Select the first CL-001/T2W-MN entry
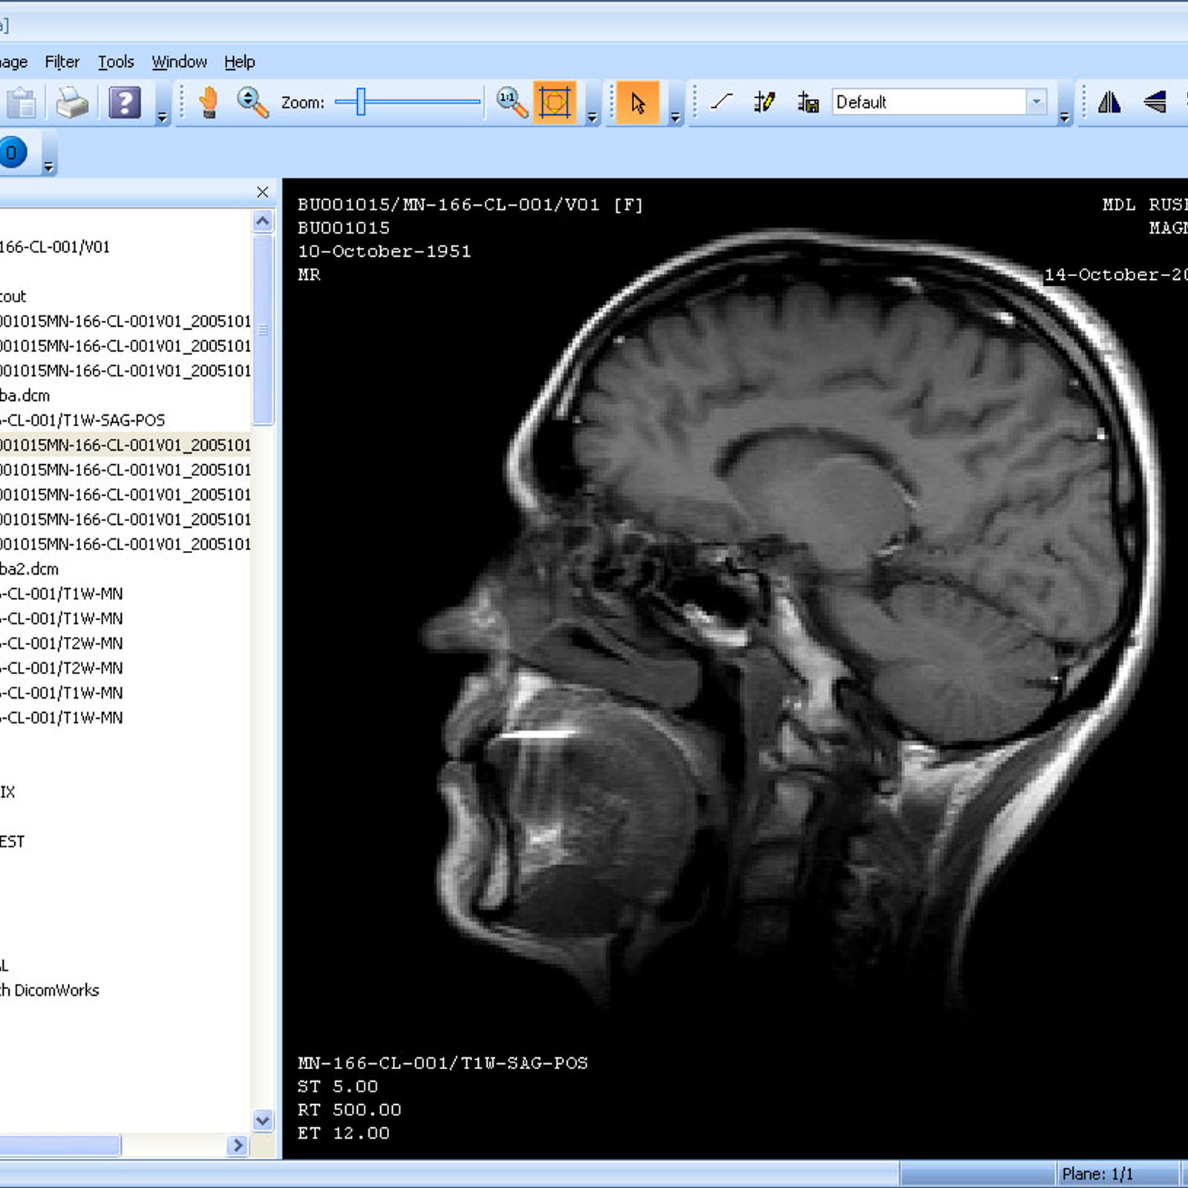This screenshot has height=1188, width=1188. click(62, 643)
